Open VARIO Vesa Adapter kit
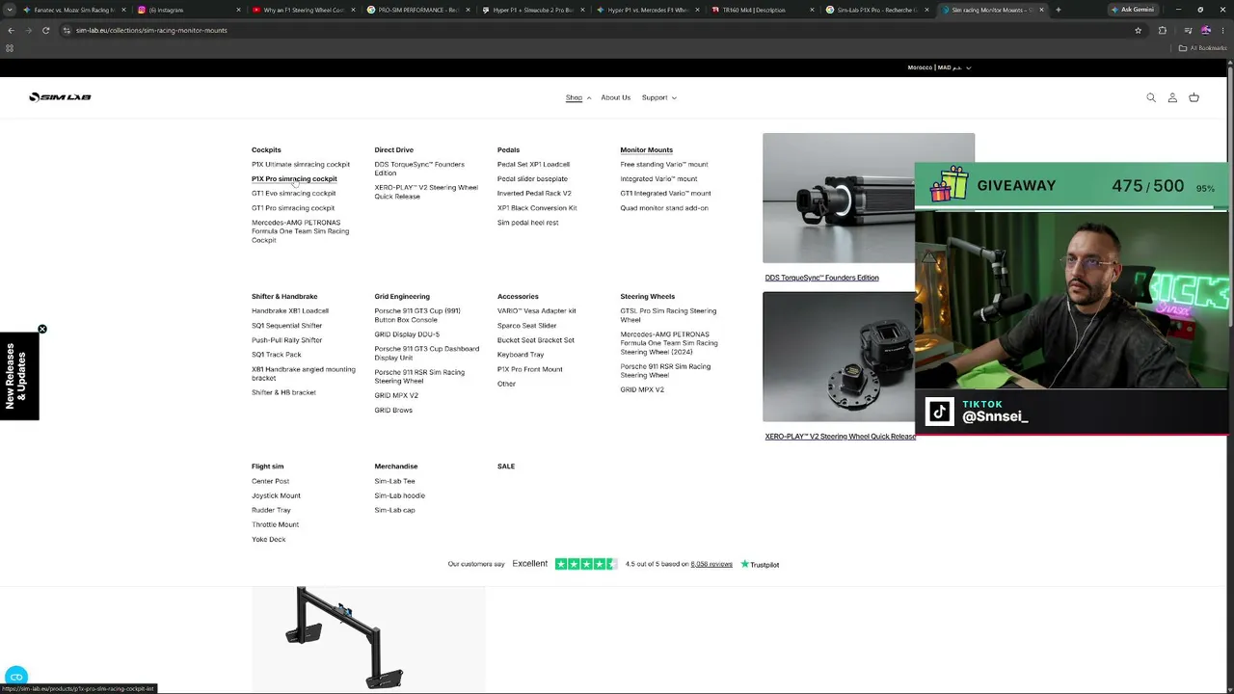The height and width of the screenshot is (694, 1234). [536, 311]
